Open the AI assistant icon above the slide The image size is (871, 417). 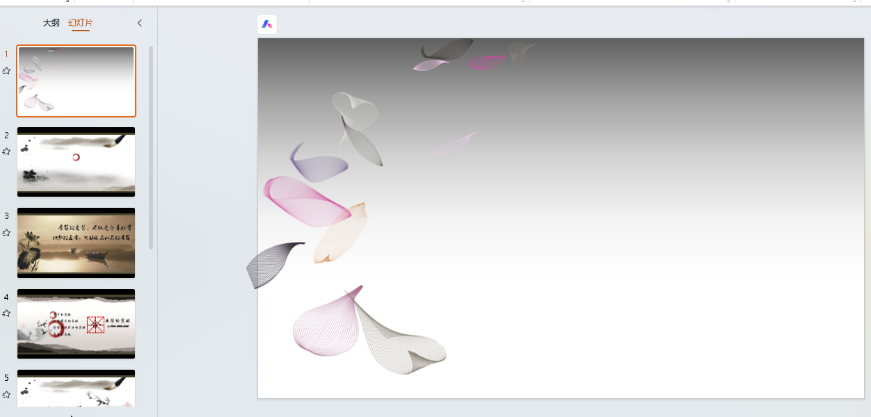(x=267, y=24)
